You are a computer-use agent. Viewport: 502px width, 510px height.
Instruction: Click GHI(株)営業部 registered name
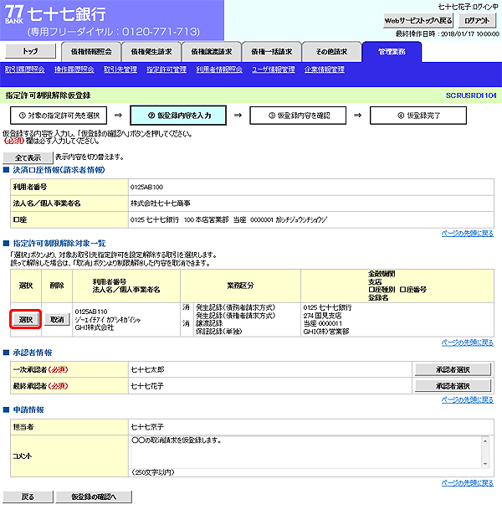pos(326,332)
